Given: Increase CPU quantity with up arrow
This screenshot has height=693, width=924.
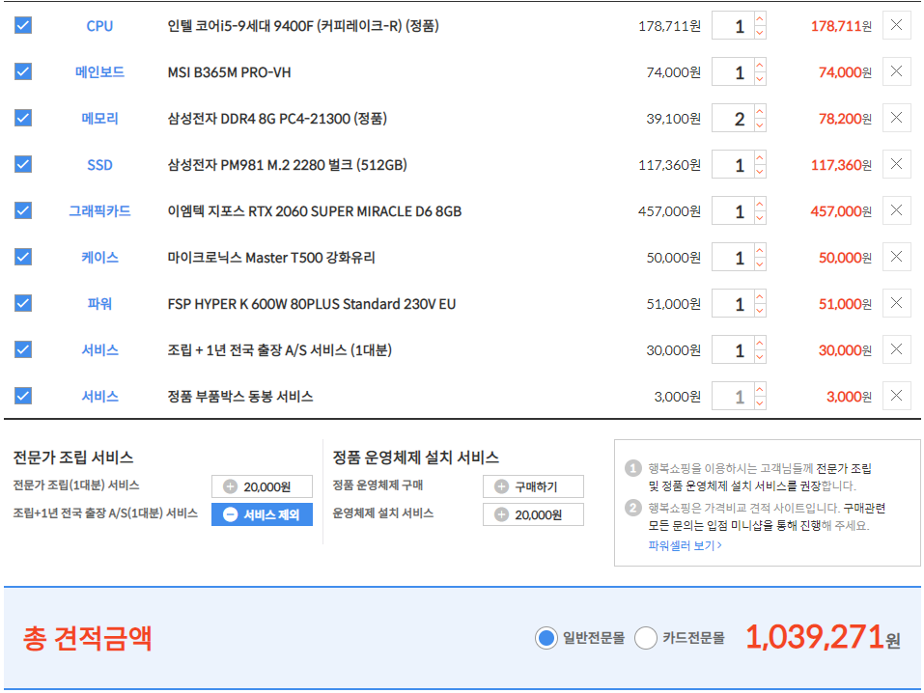Looking at the screenshot, I should click(760, 19).
